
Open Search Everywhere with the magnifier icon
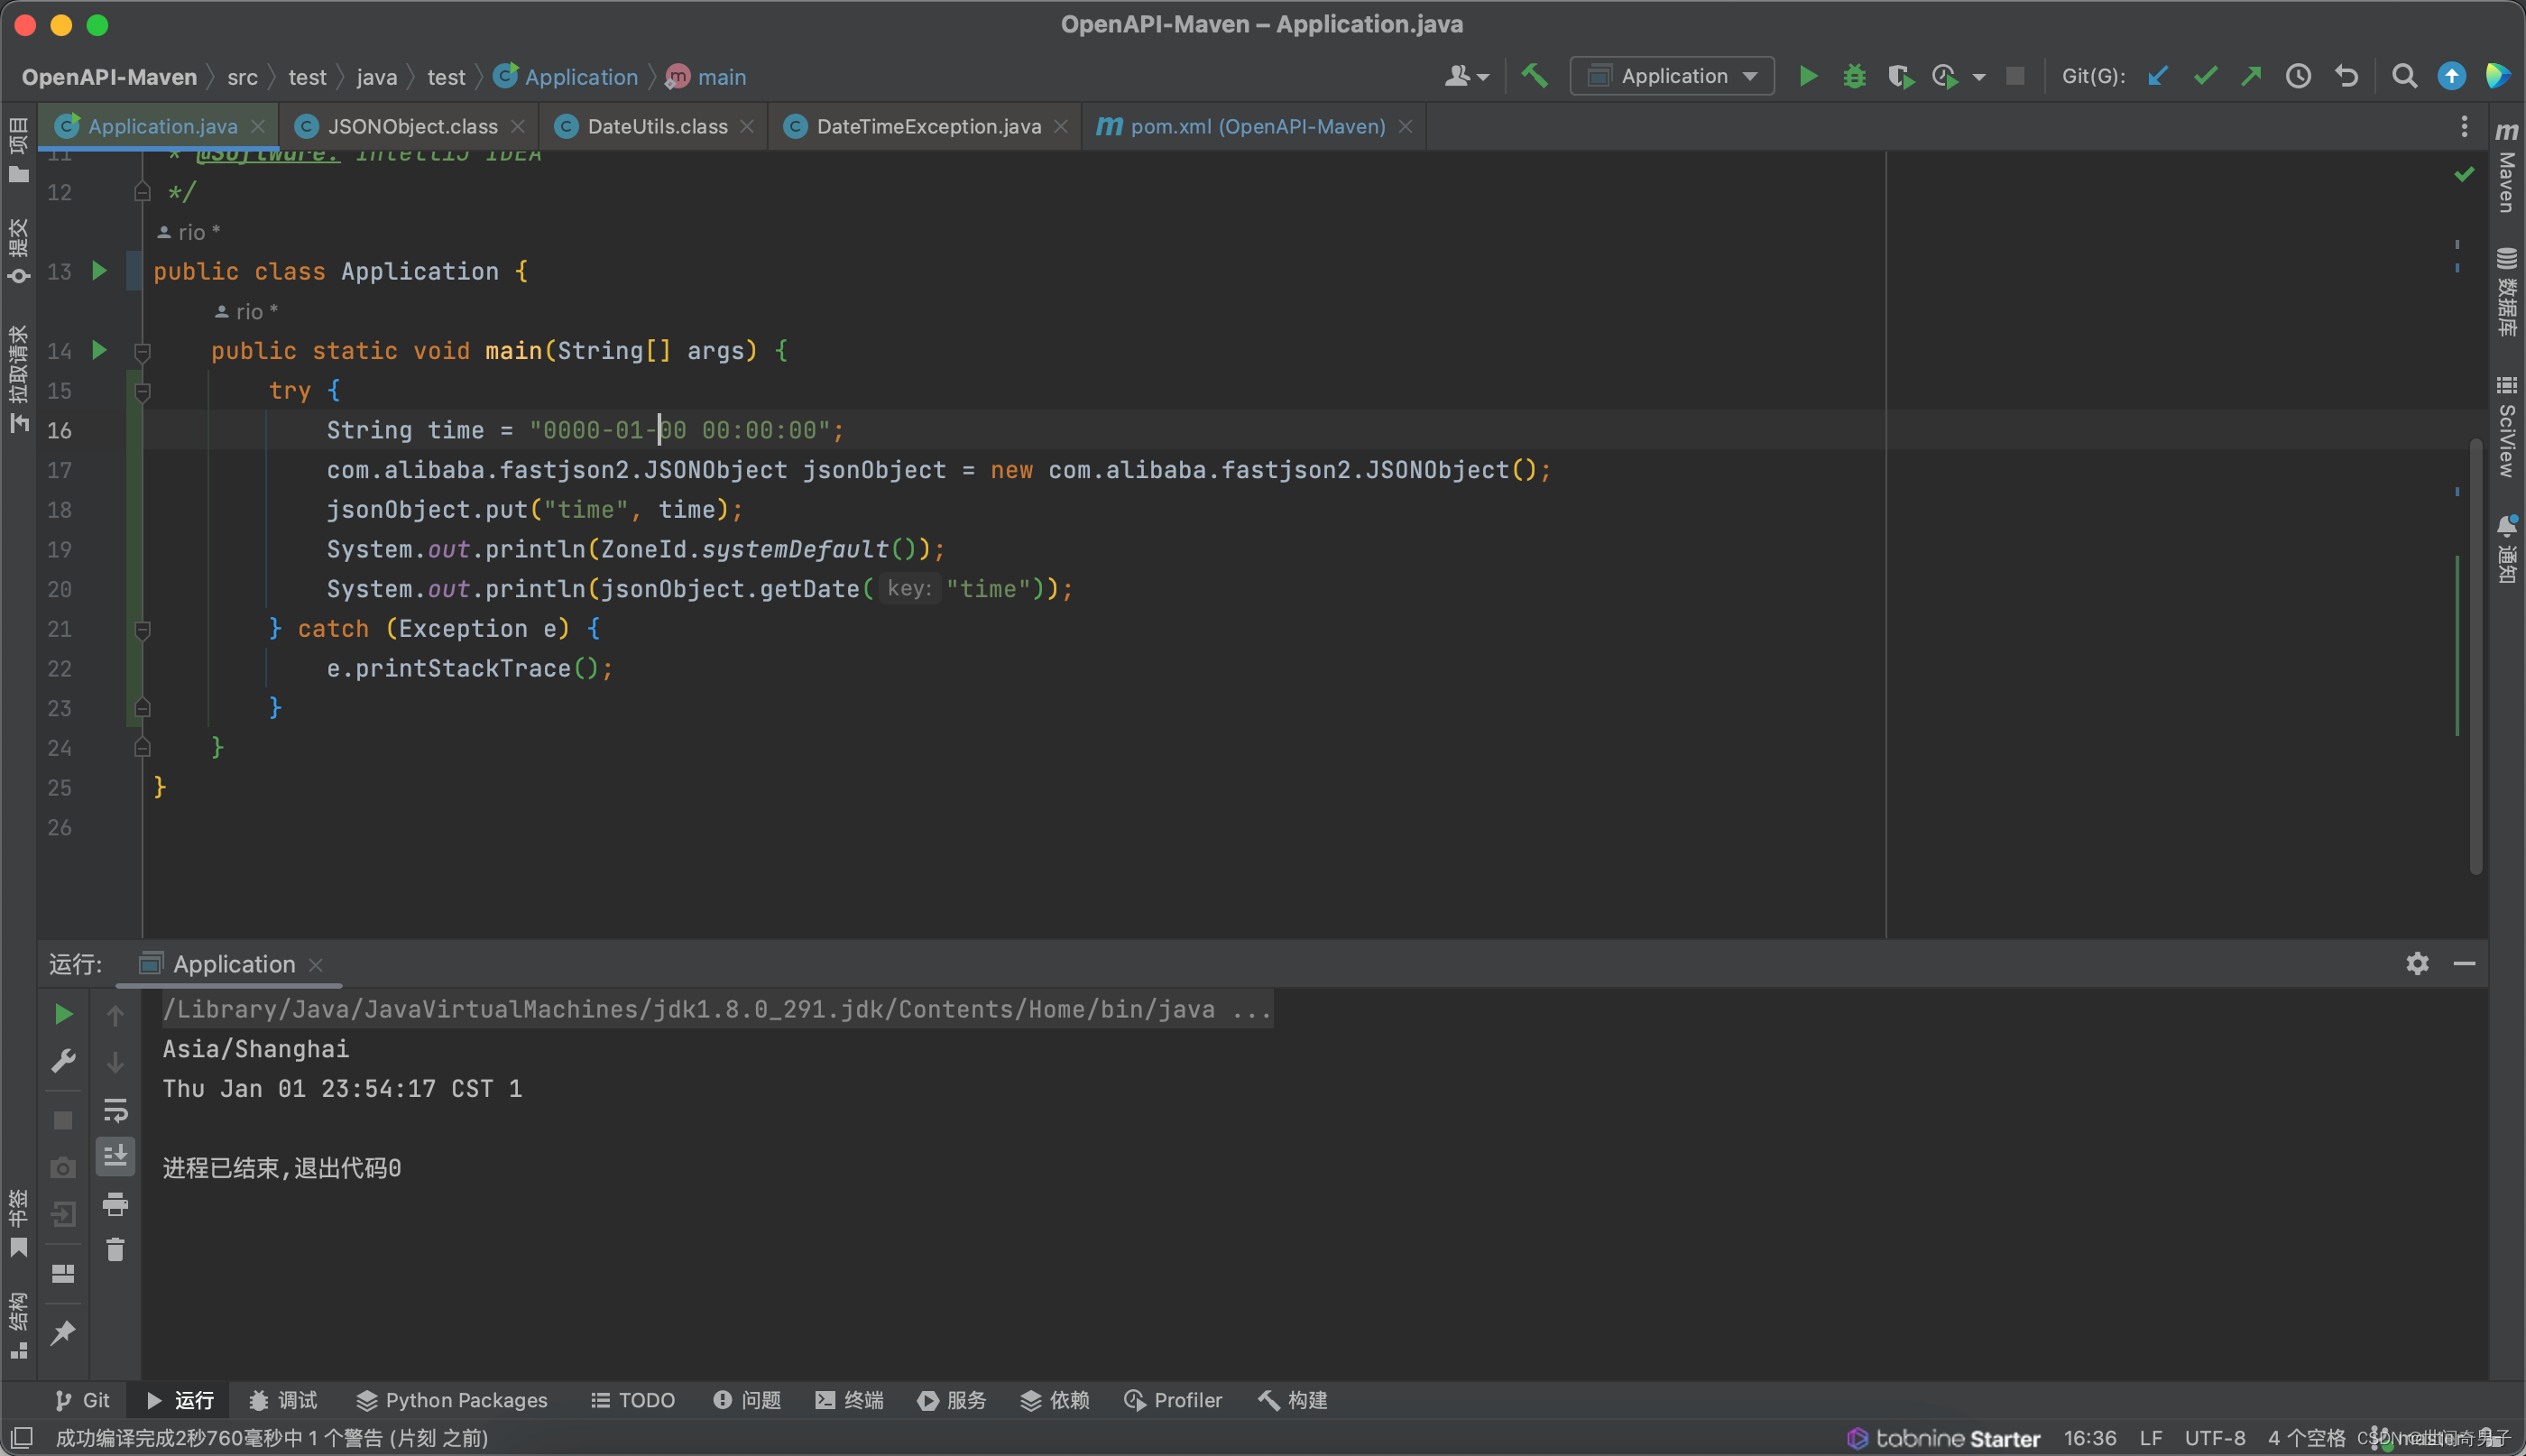pyautogui.click(x=2404, y=76)
